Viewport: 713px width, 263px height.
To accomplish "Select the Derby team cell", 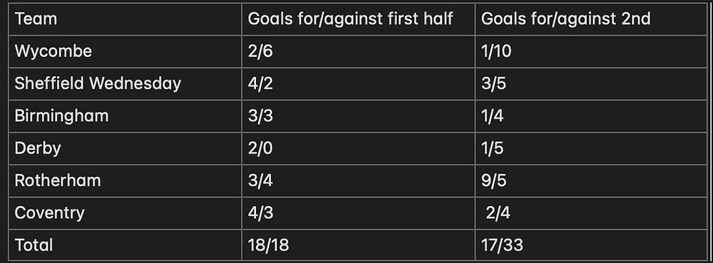I will 125,149.
